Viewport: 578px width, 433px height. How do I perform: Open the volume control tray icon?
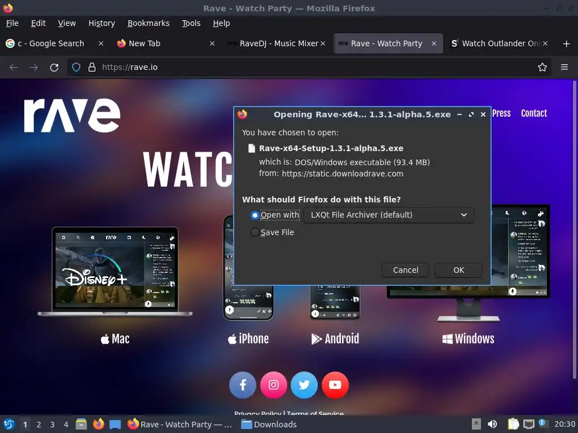[x=492, y=424]
